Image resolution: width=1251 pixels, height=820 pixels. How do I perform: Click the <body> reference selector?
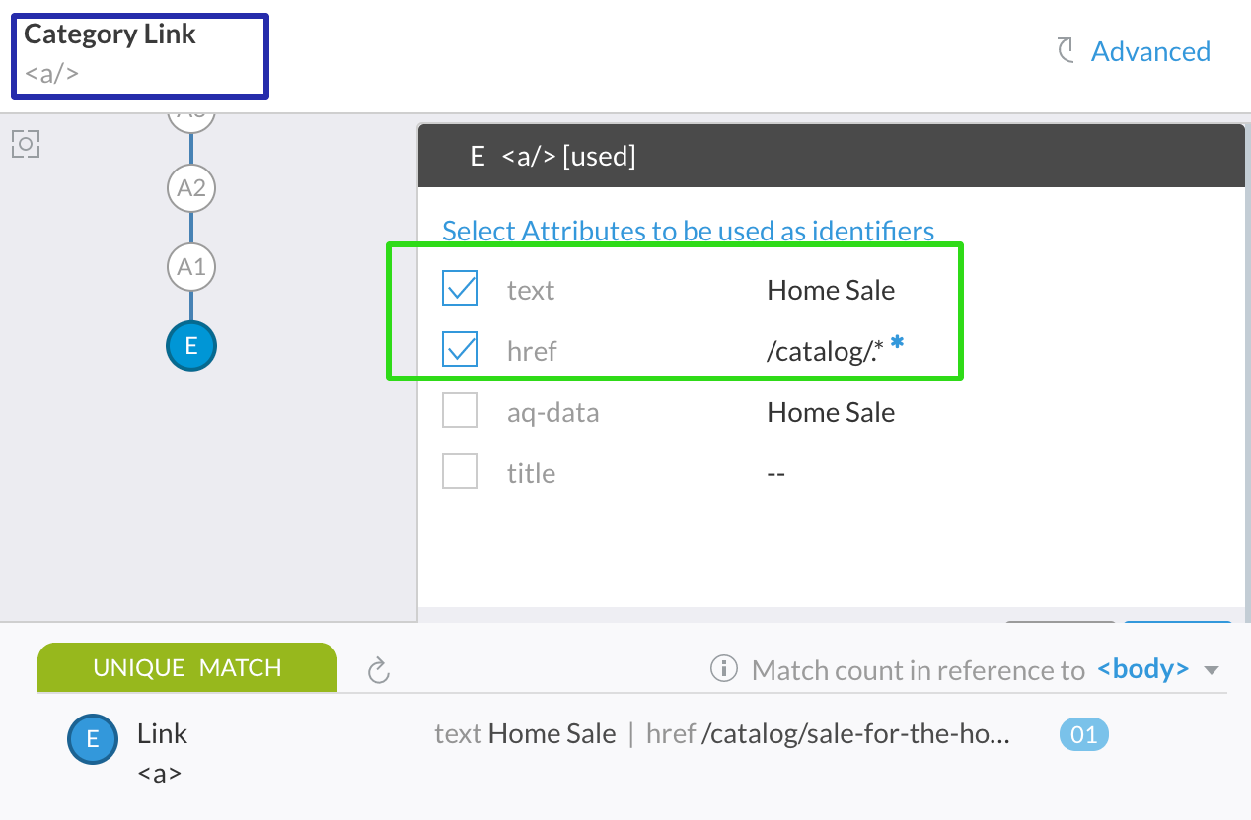1142,669
